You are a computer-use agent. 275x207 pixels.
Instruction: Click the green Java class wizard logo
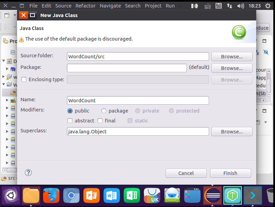[x=239, y=32]
